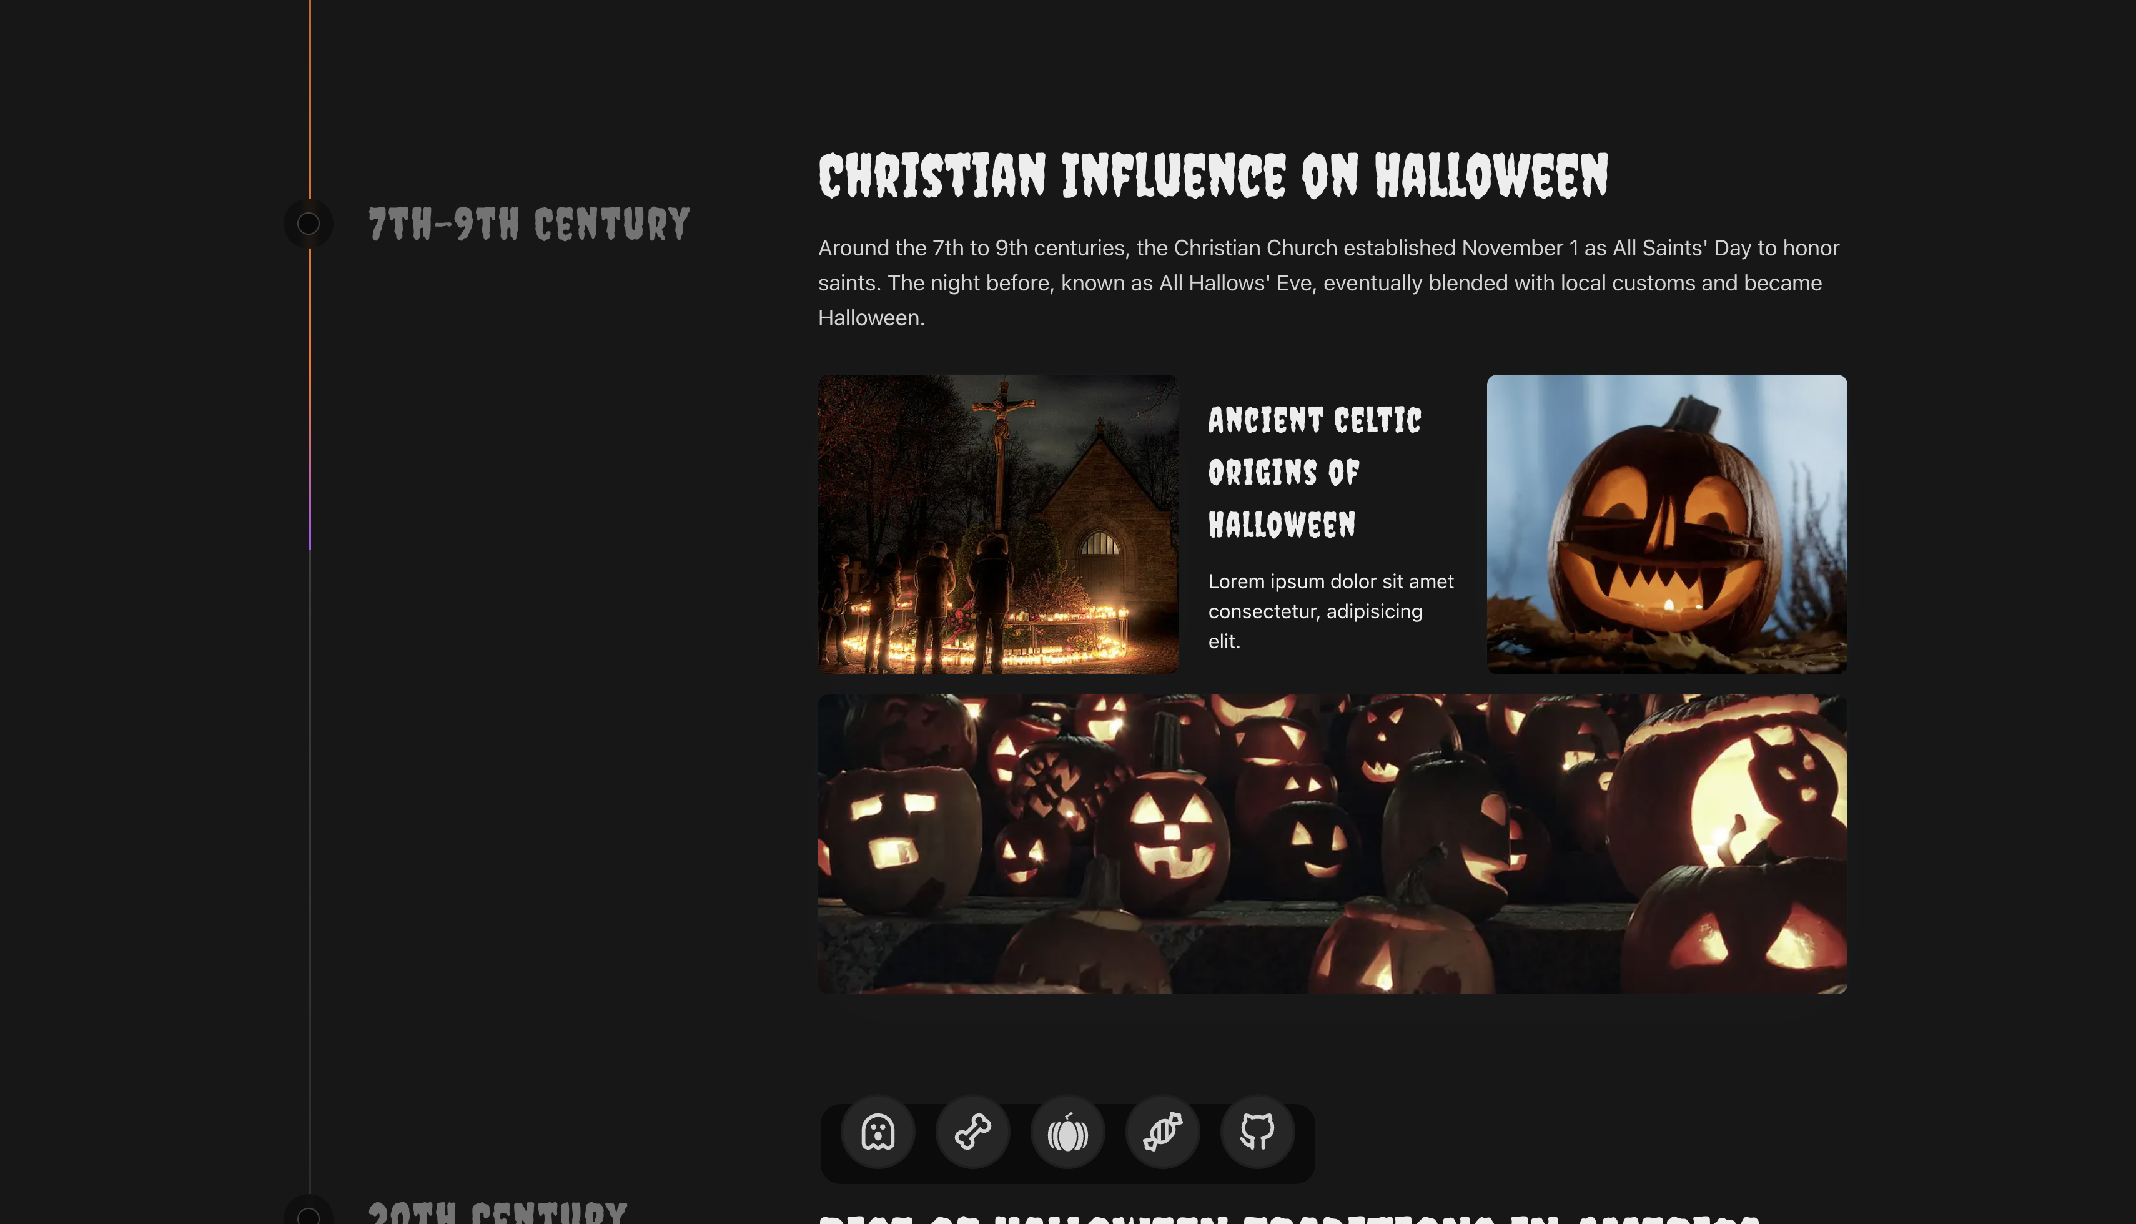
Task: Click the All Saints' Day description paragraph
Action: 1328,282
